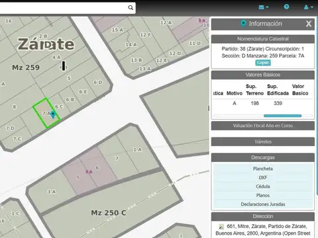
Task: Select parcel 12 D on the map
Action: [x=175, y=54]
